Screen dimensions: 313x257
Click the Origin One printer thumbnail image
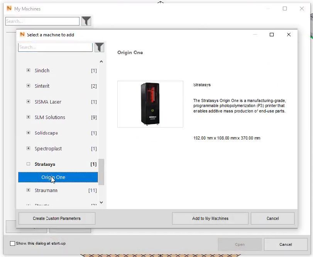150,104
